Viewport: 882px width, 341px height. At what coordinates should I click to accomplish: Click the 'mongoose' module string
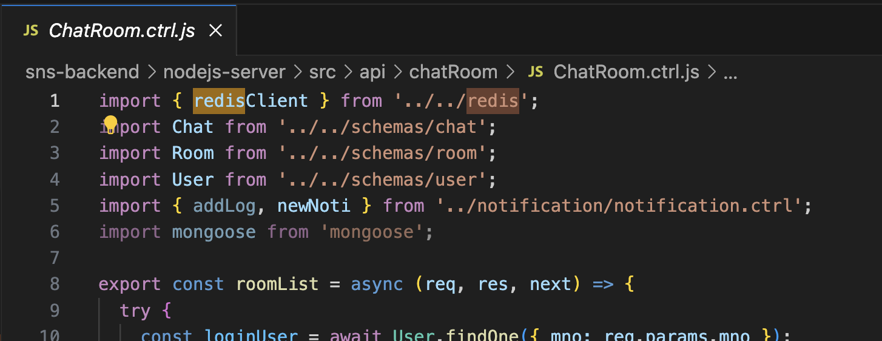pyautogui.click(x=371, y=232)
